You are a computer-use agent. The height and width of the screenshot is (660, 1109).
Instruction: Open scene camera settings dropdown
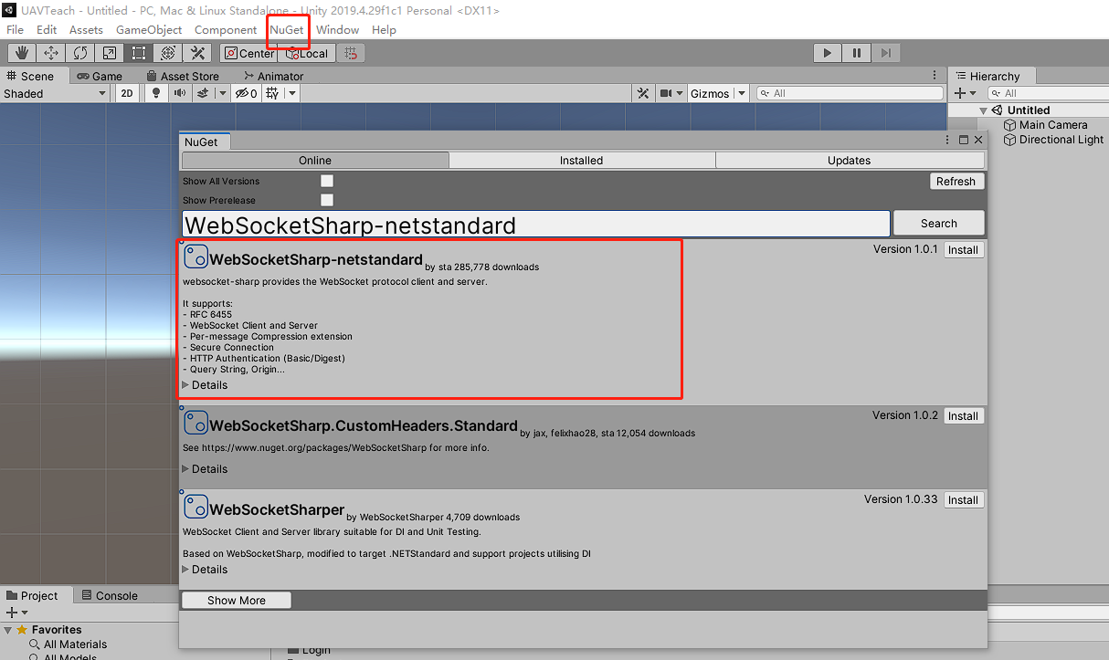(671, 93)
